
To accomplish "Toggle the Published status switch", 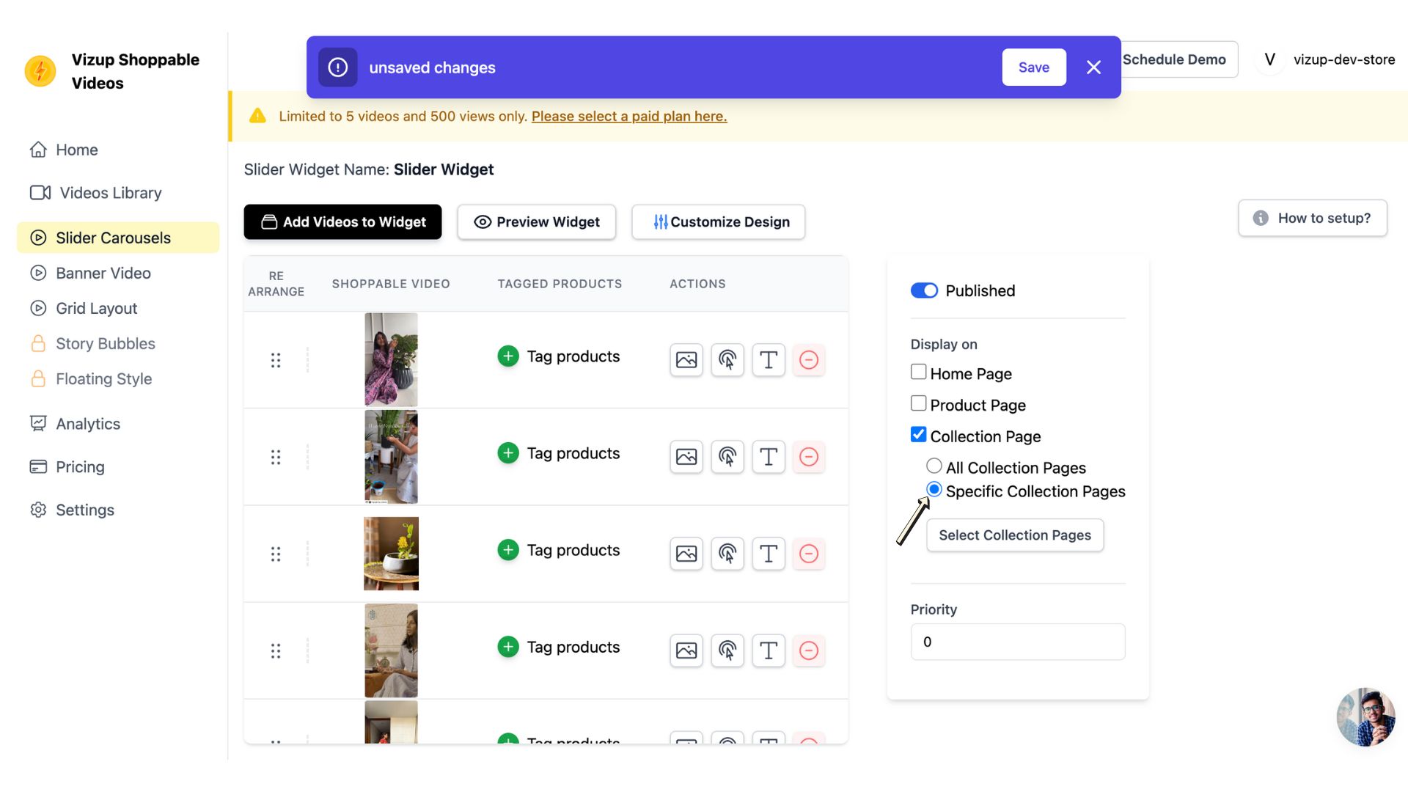I will 923,290.
